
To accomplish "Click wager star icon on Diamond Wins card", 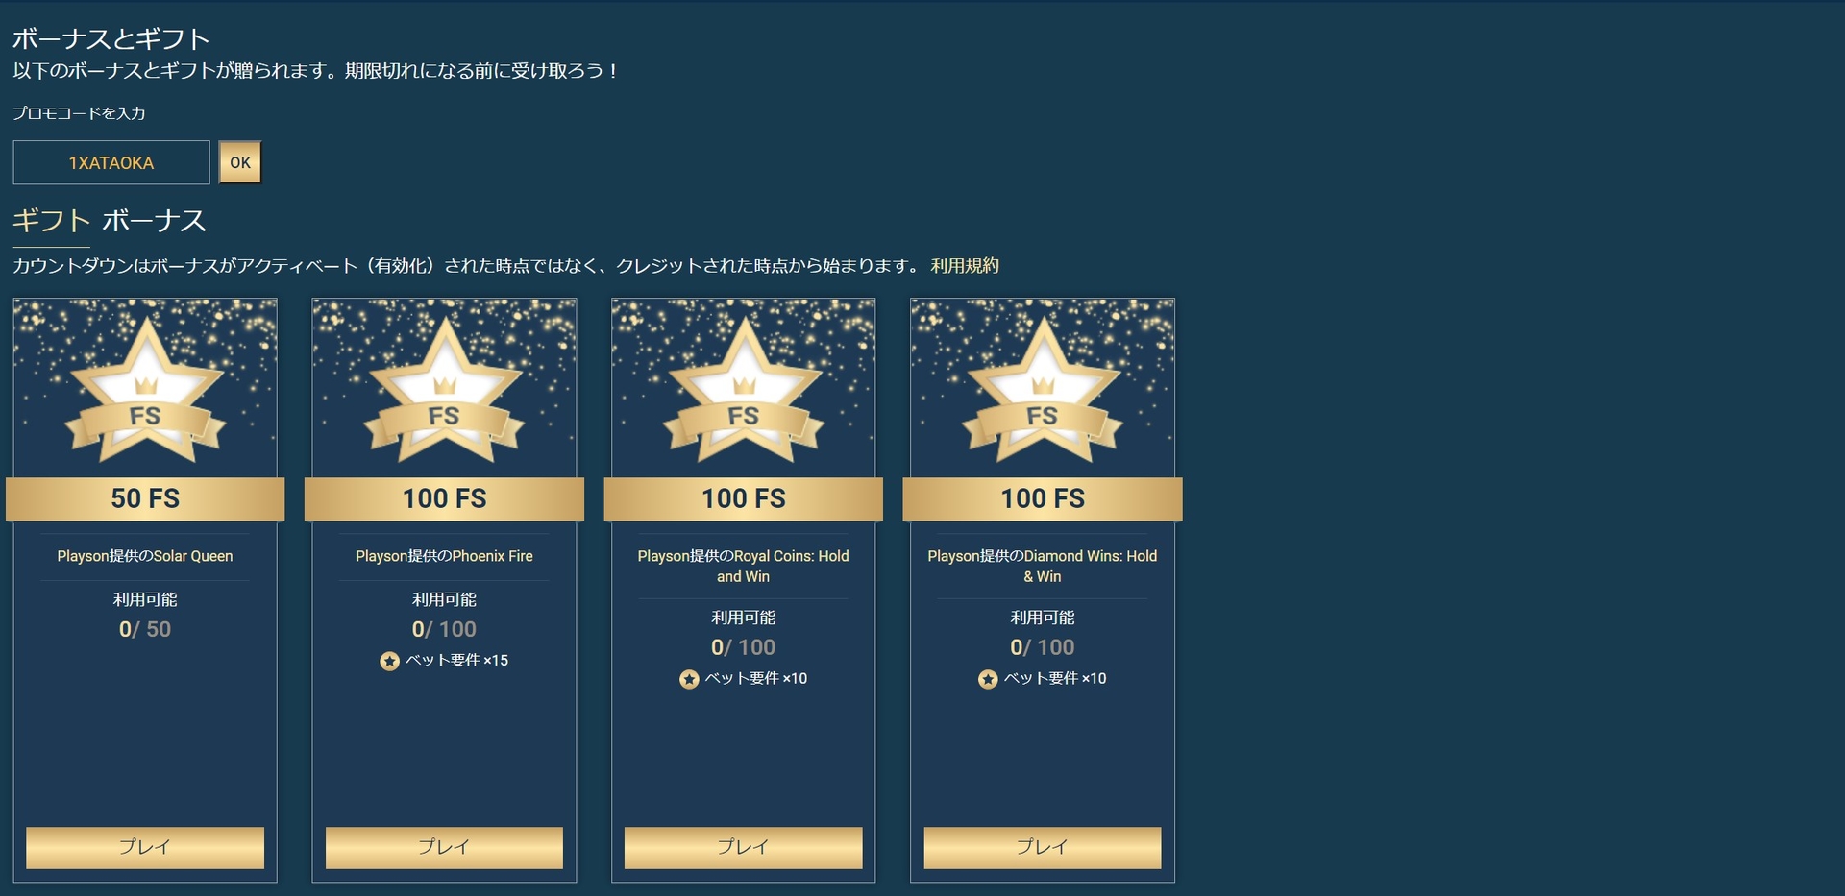I will pos(988,679).
